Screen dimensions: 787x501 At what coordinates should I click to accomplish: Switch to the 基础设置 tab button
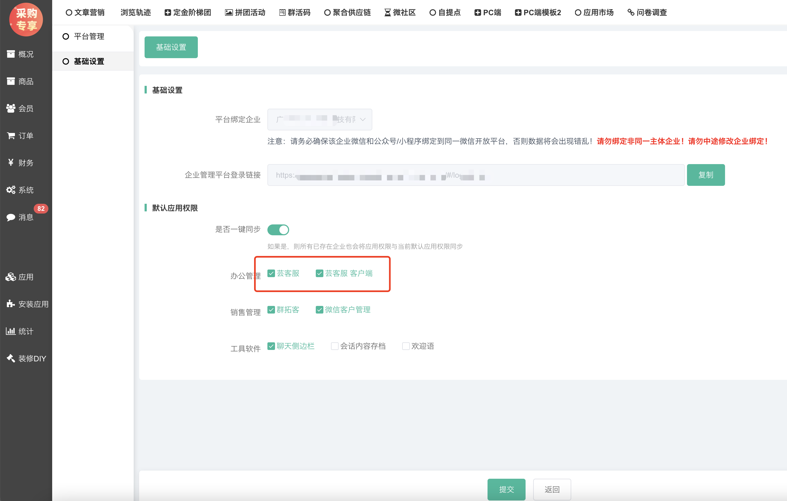171,47
